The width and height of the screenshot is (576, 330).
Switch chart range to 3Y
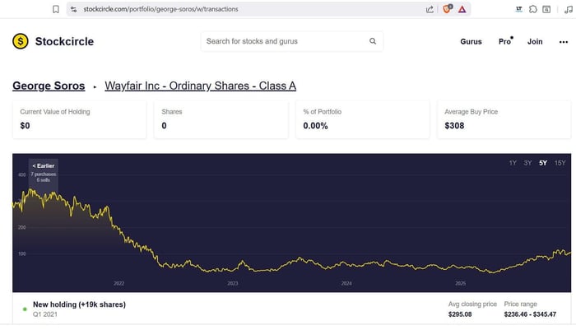click(527, 163)
